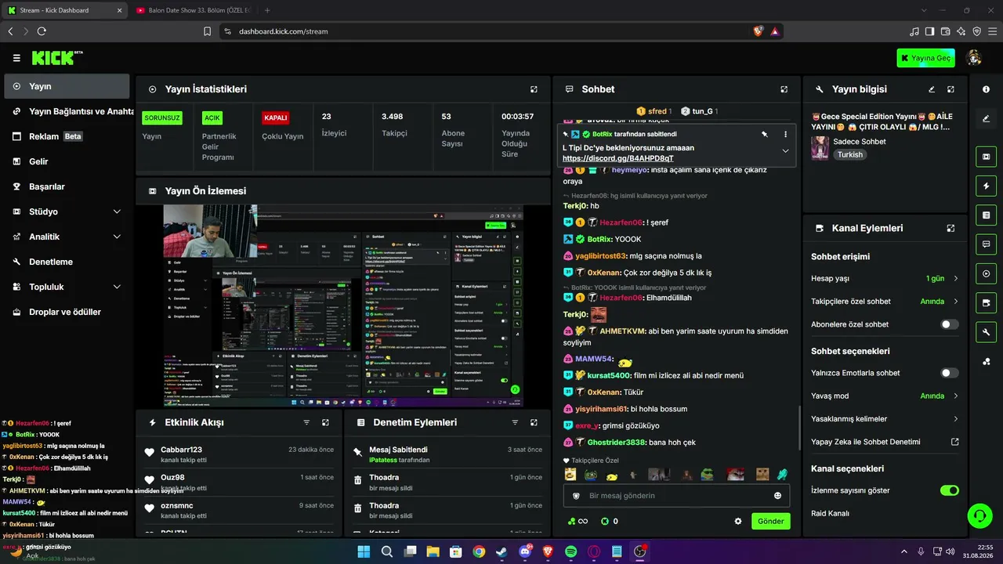
Task: Click Raid Kanalı option
Action: (830, 513)
